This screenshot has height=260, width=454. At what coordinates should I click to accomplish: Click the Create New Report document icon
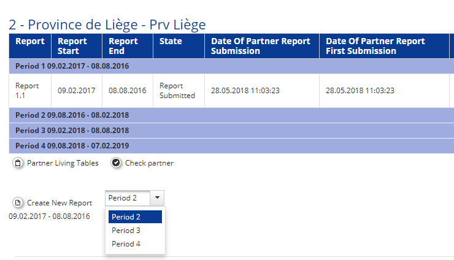(18, 203)
